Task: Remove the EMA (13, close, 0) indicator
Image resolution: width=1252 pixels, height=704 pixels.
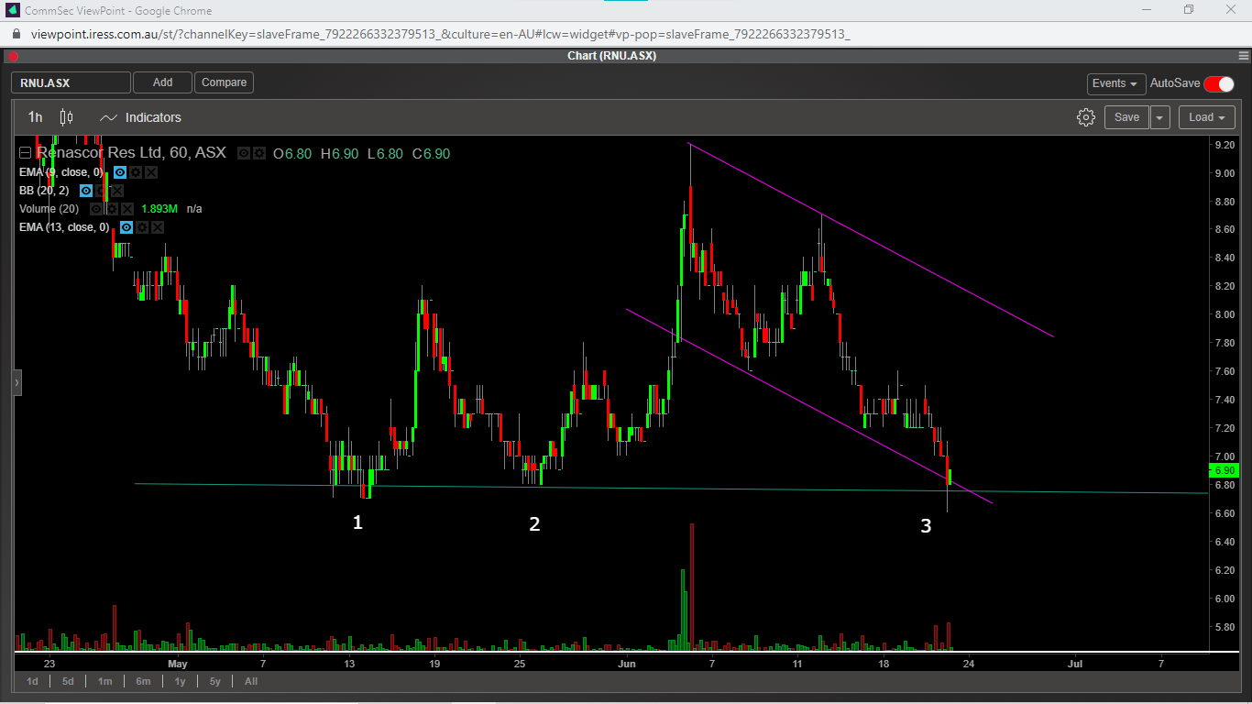Action: coord(158,227)
